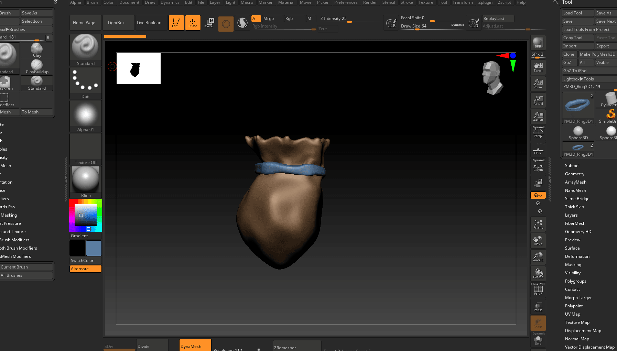Click the Move view icon in right shelf
Screen dimensions: 617x351
coord(538,241)
